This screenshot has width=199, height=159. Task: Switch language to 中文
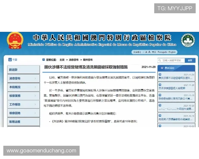154,52
